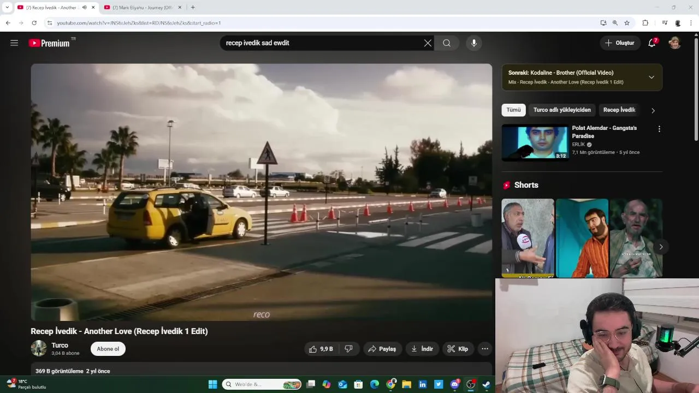Open options for Polat Alemdar video
The image size is (699, 393).
click(x=659, y=129)
